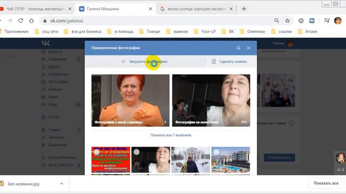This screenshot has width=346, height=194.
Task: Reload the page with the refresh icon
Action: [x=21, y=20]
